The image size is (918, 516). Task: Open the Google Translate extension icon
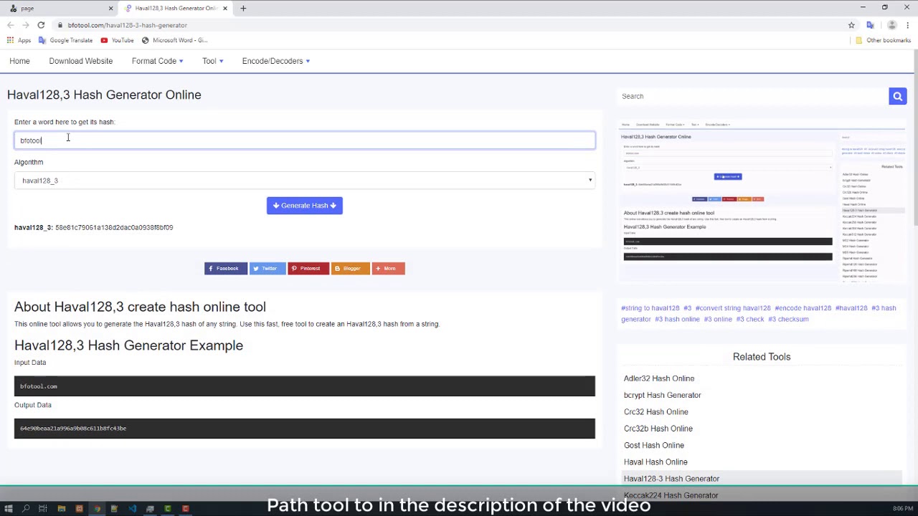pos(870,25)
